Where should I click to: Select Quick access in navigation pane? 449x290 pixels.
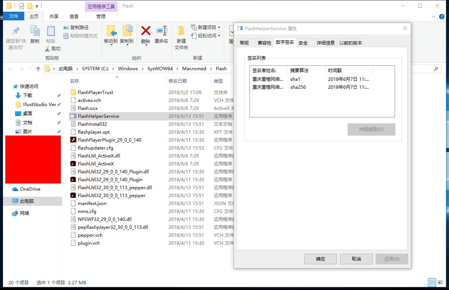[29, 86]
